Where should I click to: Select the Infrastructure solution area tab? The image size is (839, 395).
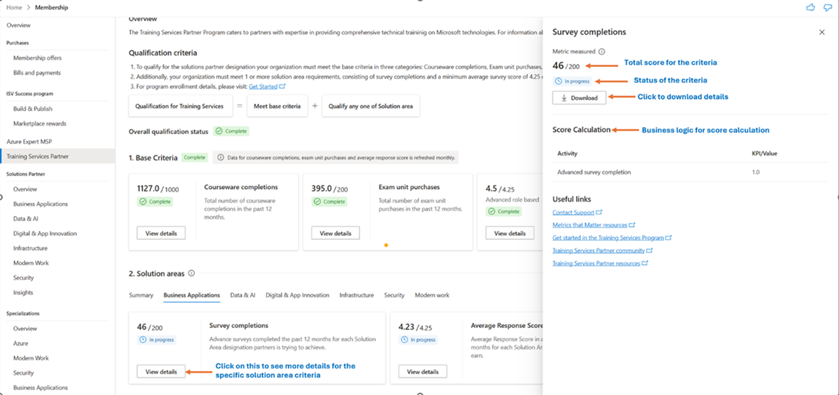(x=357, y=295)
